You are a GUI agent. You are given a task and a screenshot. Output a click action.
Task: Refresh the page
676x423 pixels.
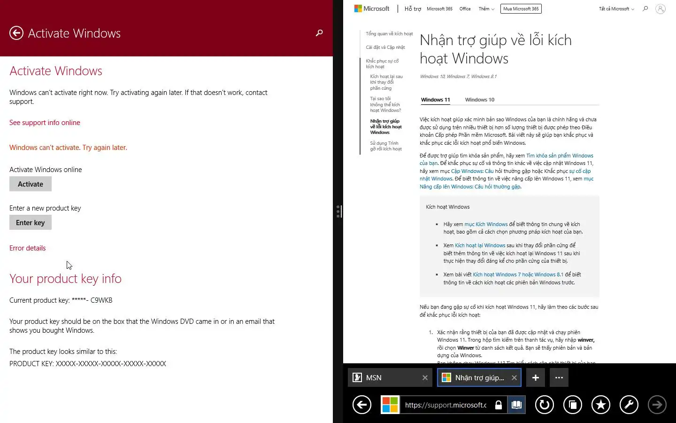pos(545,405)
